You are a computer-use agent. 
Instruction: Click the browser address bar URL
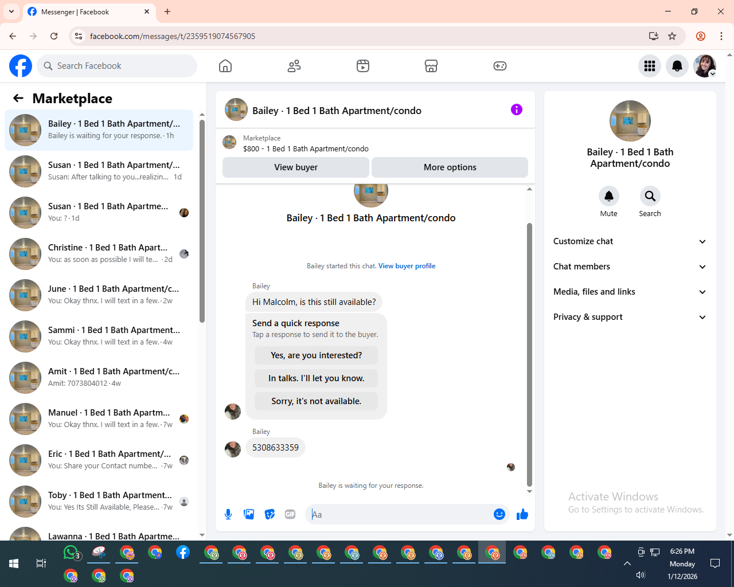coord(173,36)
